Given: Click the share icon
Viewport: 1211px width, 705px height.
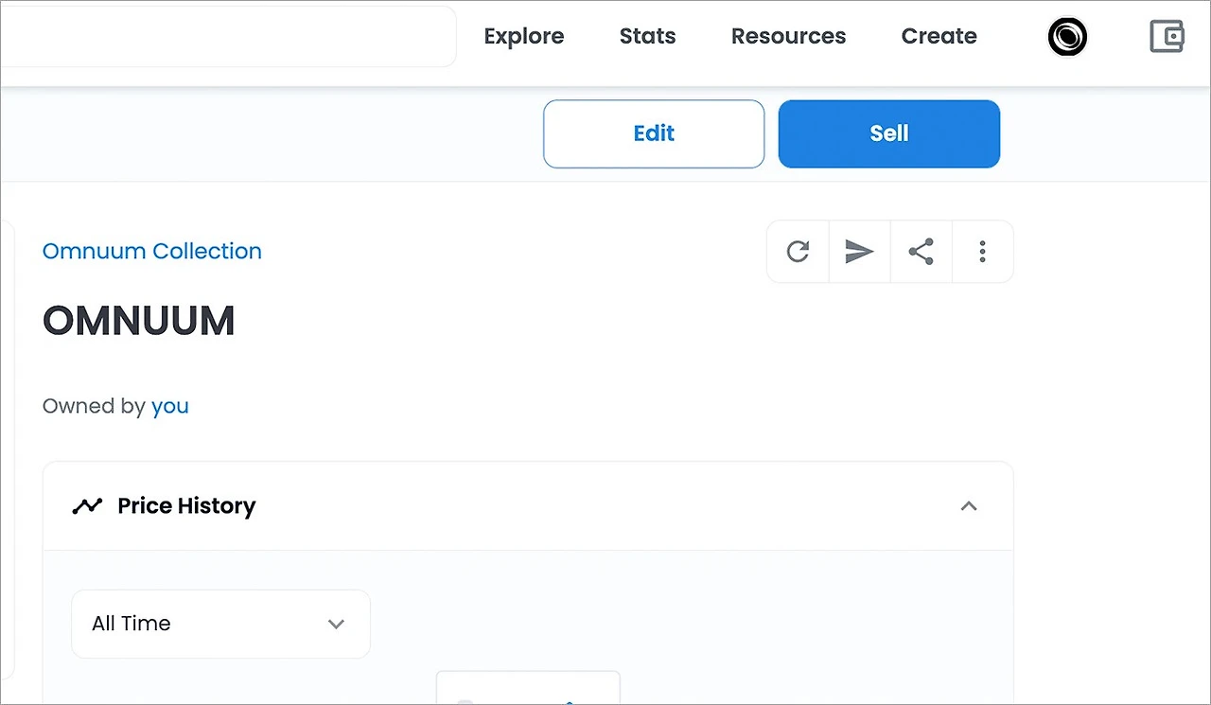Looking at the screenshot, I should (x=921, y=252).
